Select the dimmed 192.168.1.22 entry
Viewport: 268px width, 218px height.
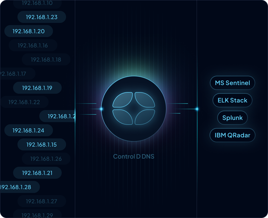coord(24,102)
